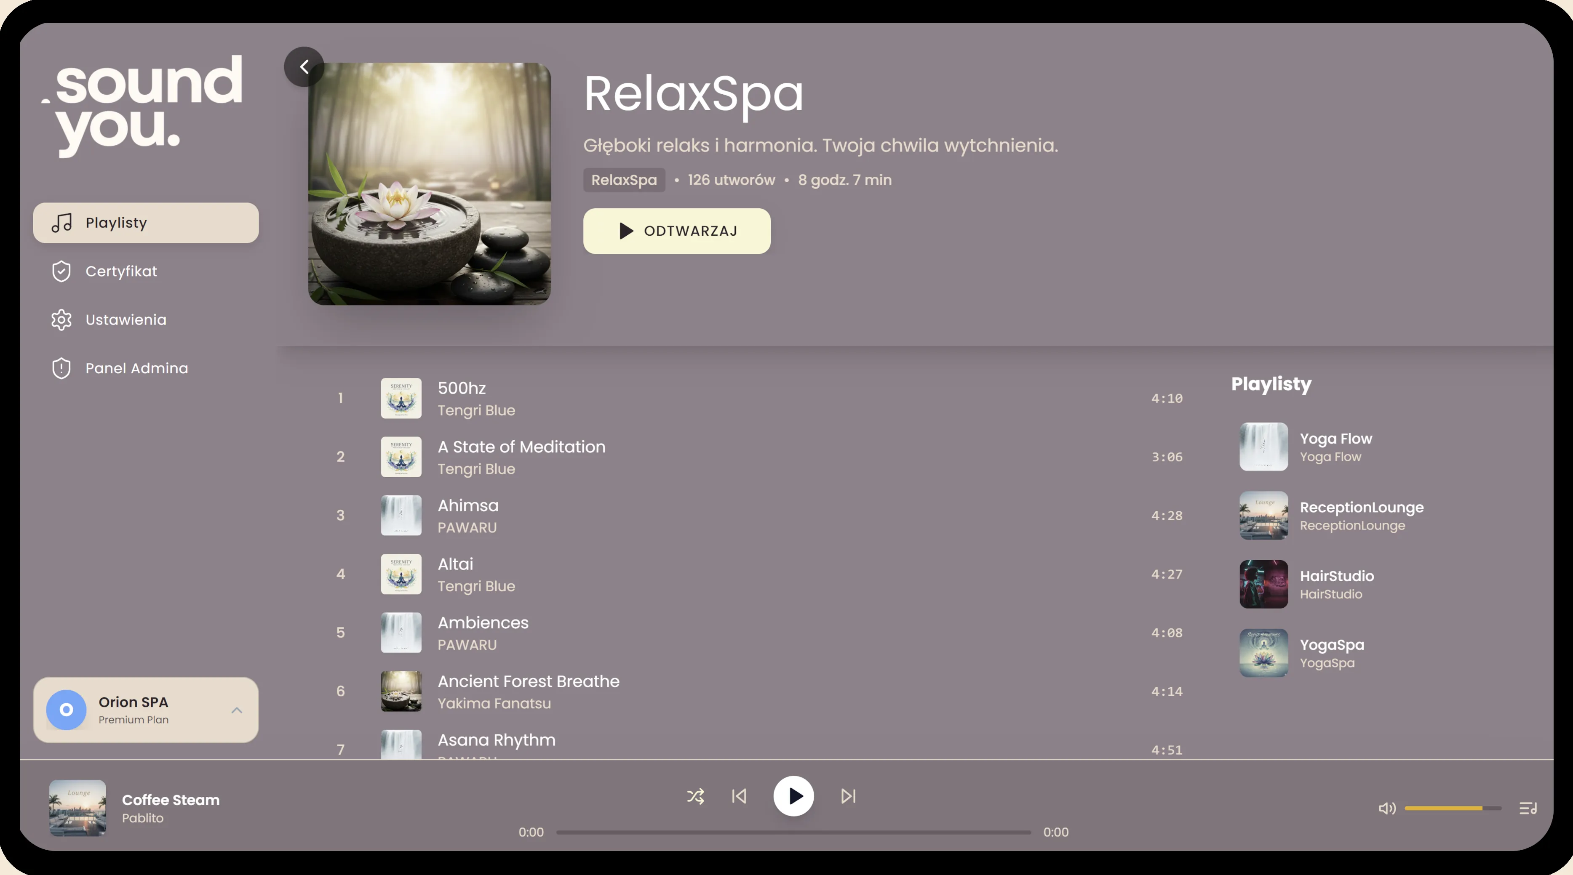
Task: Skip to previous track
Action: point(739,796)
